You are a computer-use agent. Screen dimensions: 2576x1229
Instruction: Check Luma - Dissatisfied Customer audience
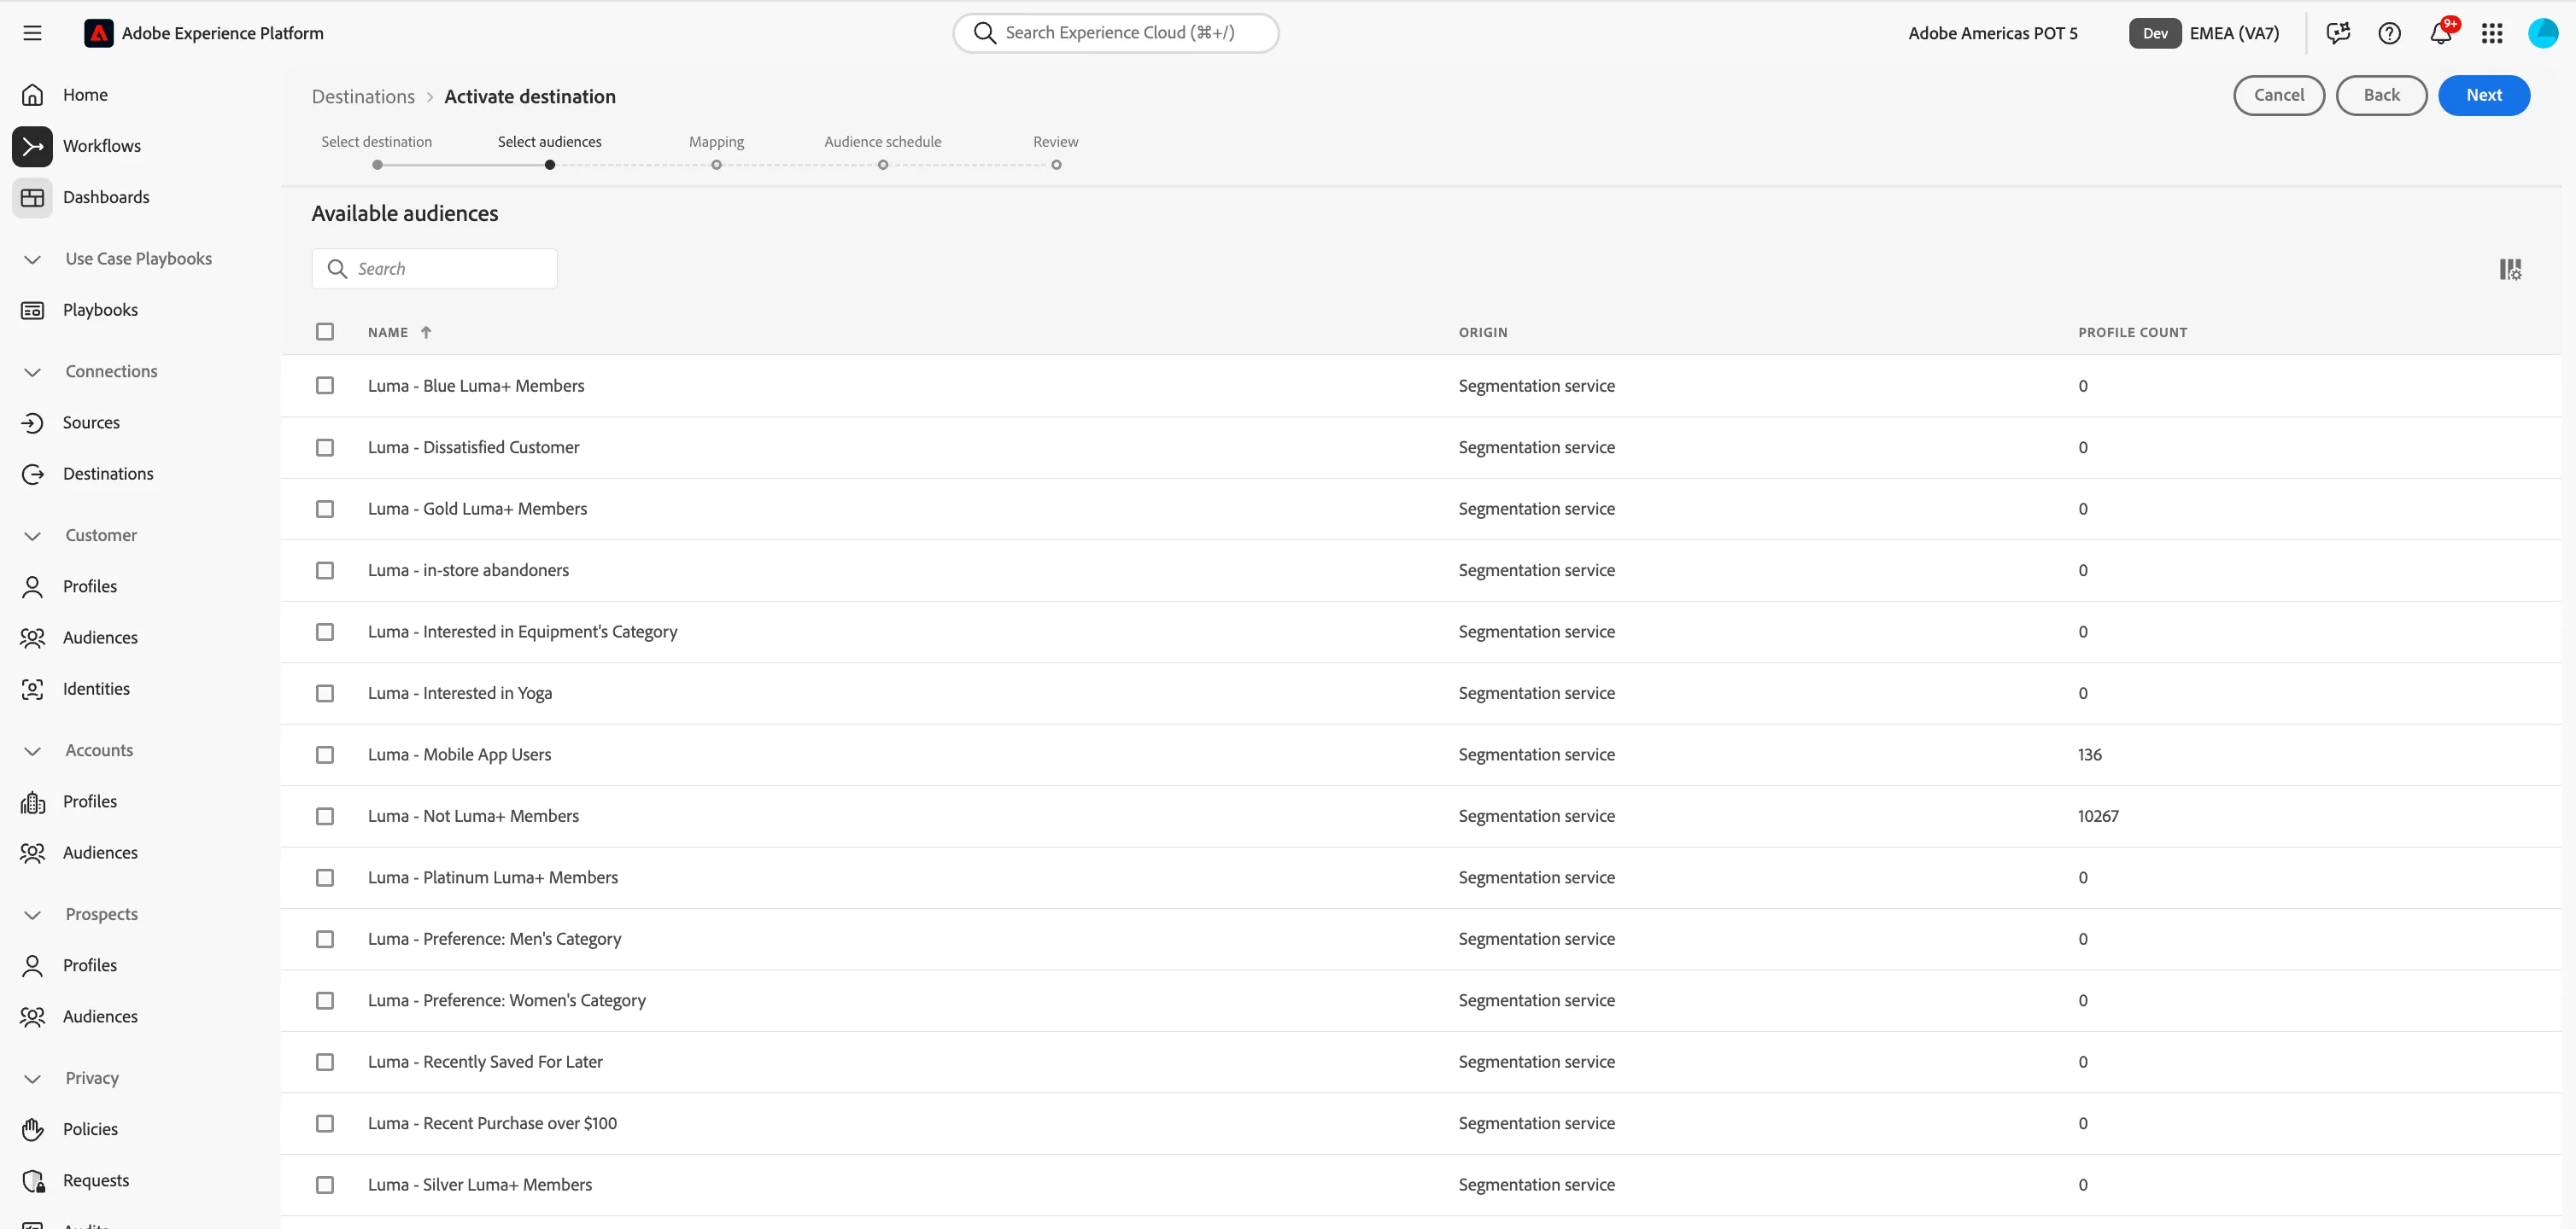[325, 447]
